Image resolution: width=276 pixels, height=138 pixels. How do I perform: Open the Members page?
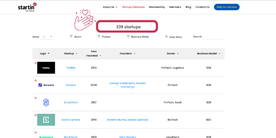[x=175, y=7]
